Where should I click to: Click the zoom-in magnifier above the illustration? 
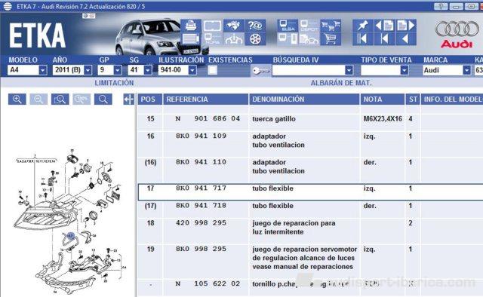point(17,99)
